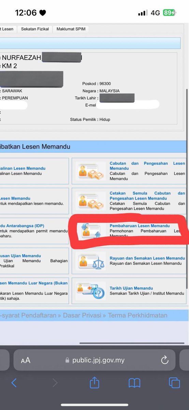Click the Semakan Tarikh Ujian / Institut Memandu description

[147, 293]
